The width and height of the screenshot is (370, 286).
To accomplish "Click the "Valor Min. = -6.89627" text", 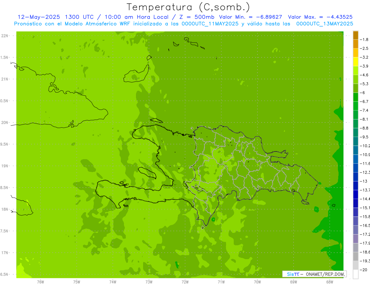I will point(250,17).
